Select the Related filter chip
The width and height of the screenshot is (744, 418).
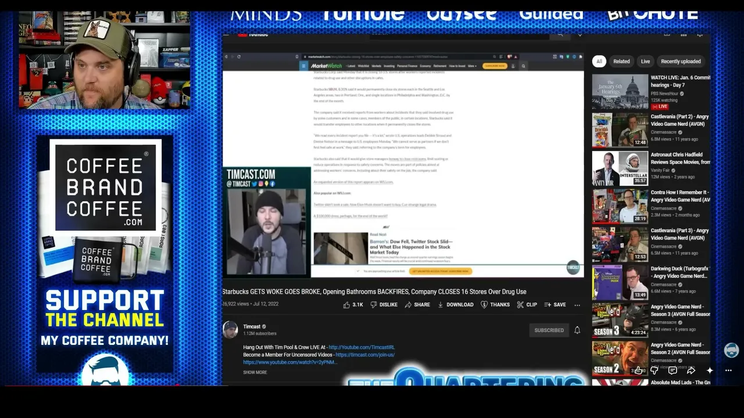coord(621,61)
